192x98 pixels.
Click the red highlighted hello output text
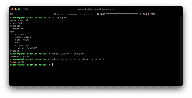(13, 62)
